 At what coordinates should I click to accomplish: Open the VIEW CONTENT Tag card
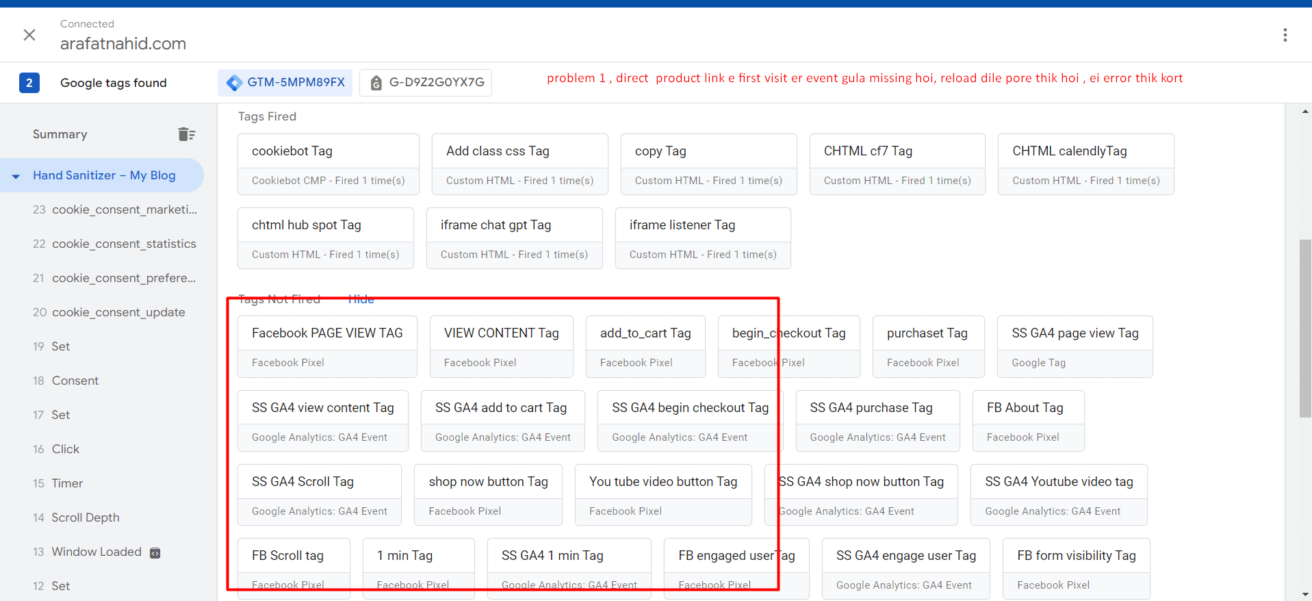coord(502,346)
